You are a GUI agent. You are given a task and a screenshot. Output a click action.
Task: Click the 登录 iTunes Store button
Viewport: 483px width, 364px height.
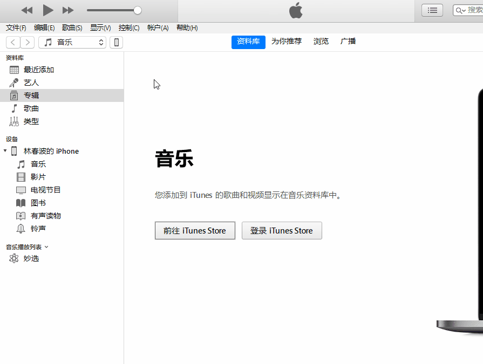pos(282,230)
